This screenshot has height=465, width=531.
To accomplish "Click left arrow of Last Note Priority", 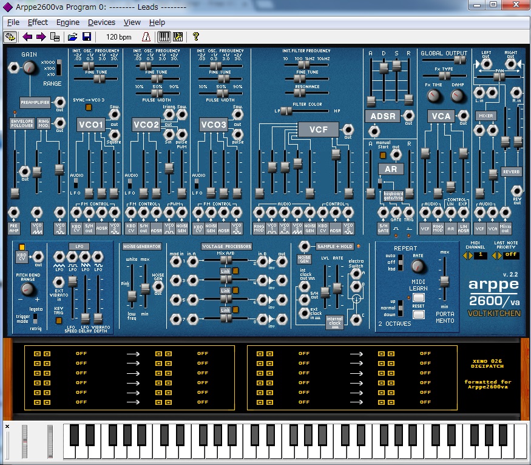I will click(494, 255).
